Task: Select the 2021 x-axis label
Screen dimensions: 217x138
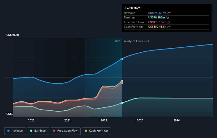Action: [x=67, y=120]
